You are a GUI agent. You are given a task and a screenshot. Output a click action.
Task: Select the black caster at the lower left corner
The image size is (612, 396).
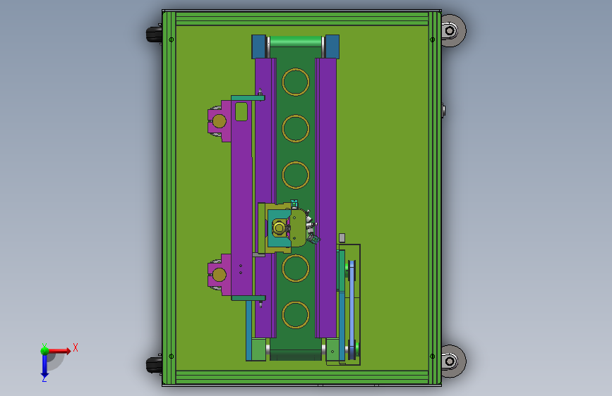pyautogui.click(x=154, y=365)
